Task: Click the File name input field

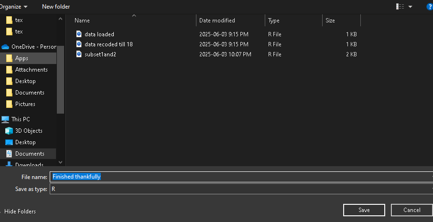Action: click(241, 177)
